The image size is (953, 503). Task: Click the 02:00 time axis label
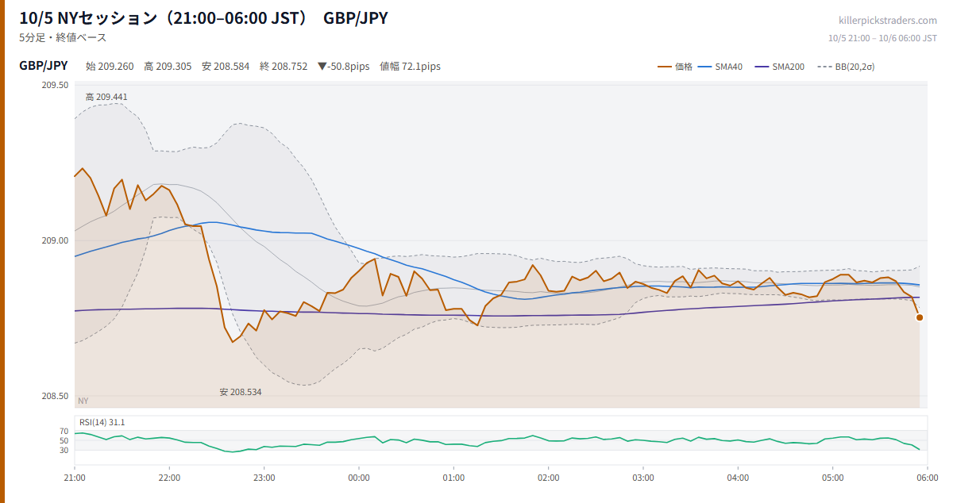(x=549, y=478)
